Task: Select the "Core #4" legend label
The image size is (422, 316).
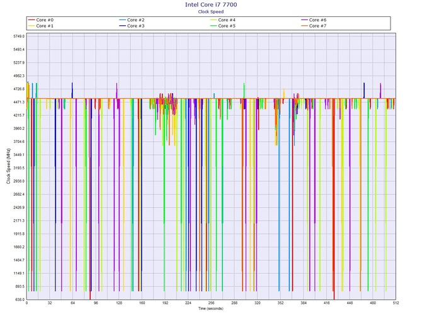Action: pos(227,20)
